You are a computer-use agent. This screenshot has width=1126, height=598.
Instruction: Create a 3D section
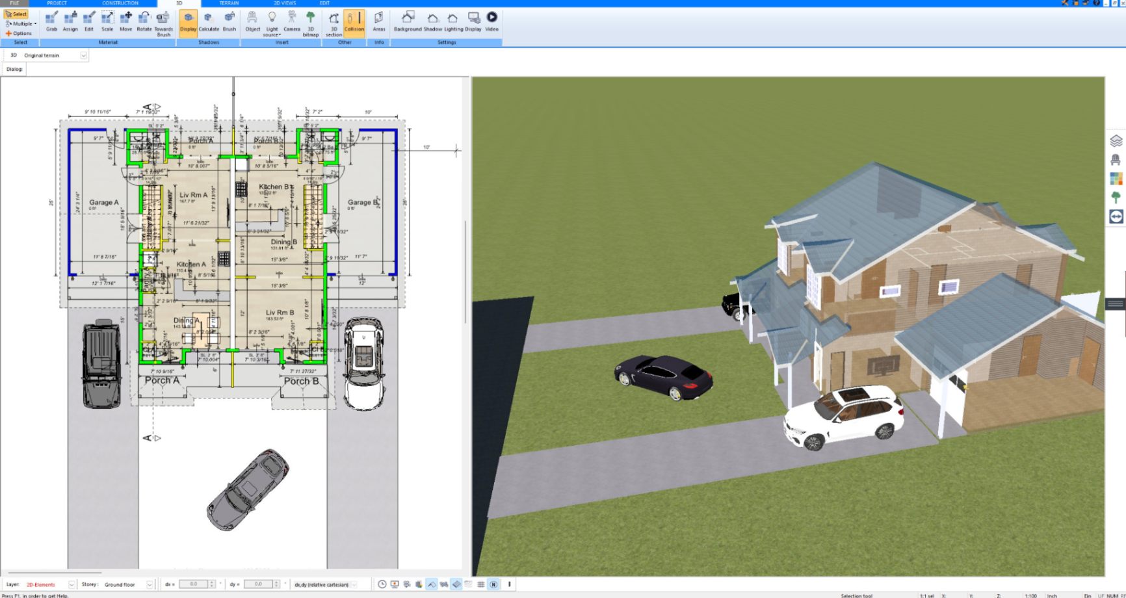334,23
